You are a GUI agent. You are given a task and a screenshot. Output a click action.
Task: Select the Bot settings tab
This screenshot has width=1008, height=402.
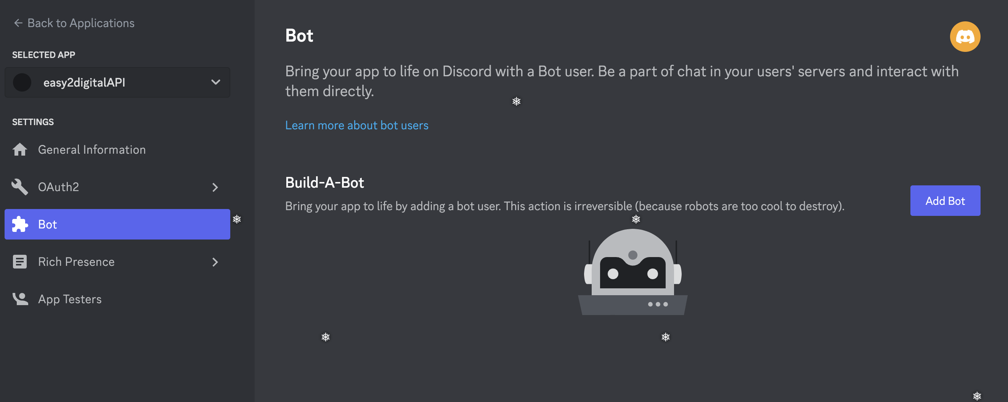117,224
